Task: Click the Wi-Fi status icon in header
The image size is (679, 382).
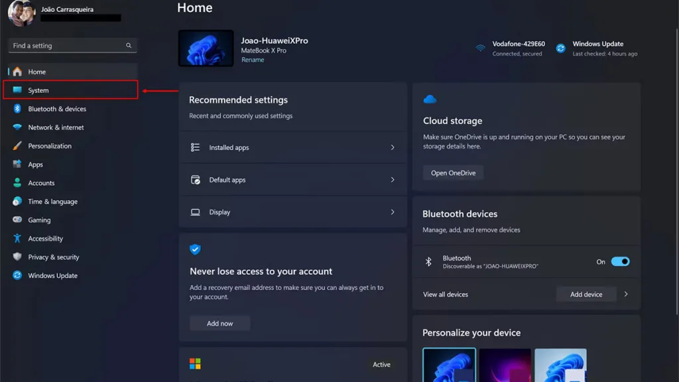Action: [480, 48]
